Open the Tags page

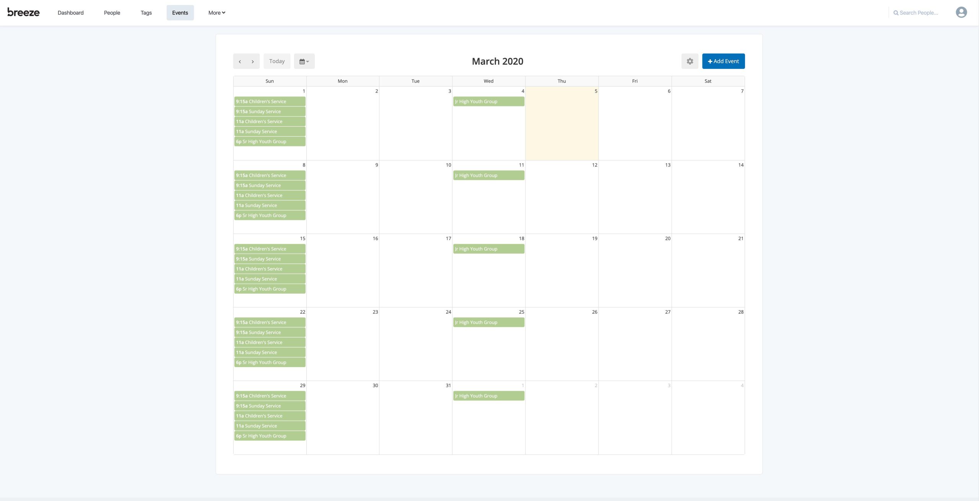point(146,13)
